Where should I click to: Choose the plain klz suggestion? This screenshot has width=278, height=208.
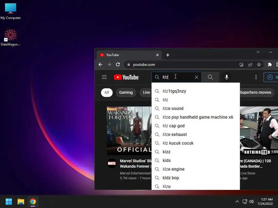coord(196,100)
